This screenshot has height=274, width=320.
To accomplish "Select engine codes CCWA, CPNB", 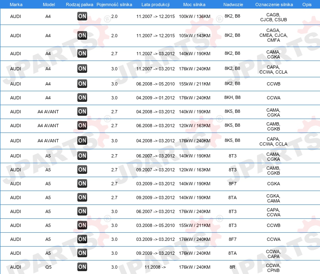I will pyautogui.click(x=273, y=268).
